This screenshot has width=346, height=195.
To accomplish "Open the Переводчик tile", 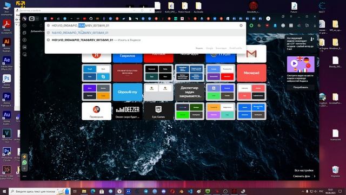I will (x=96, y=111).
